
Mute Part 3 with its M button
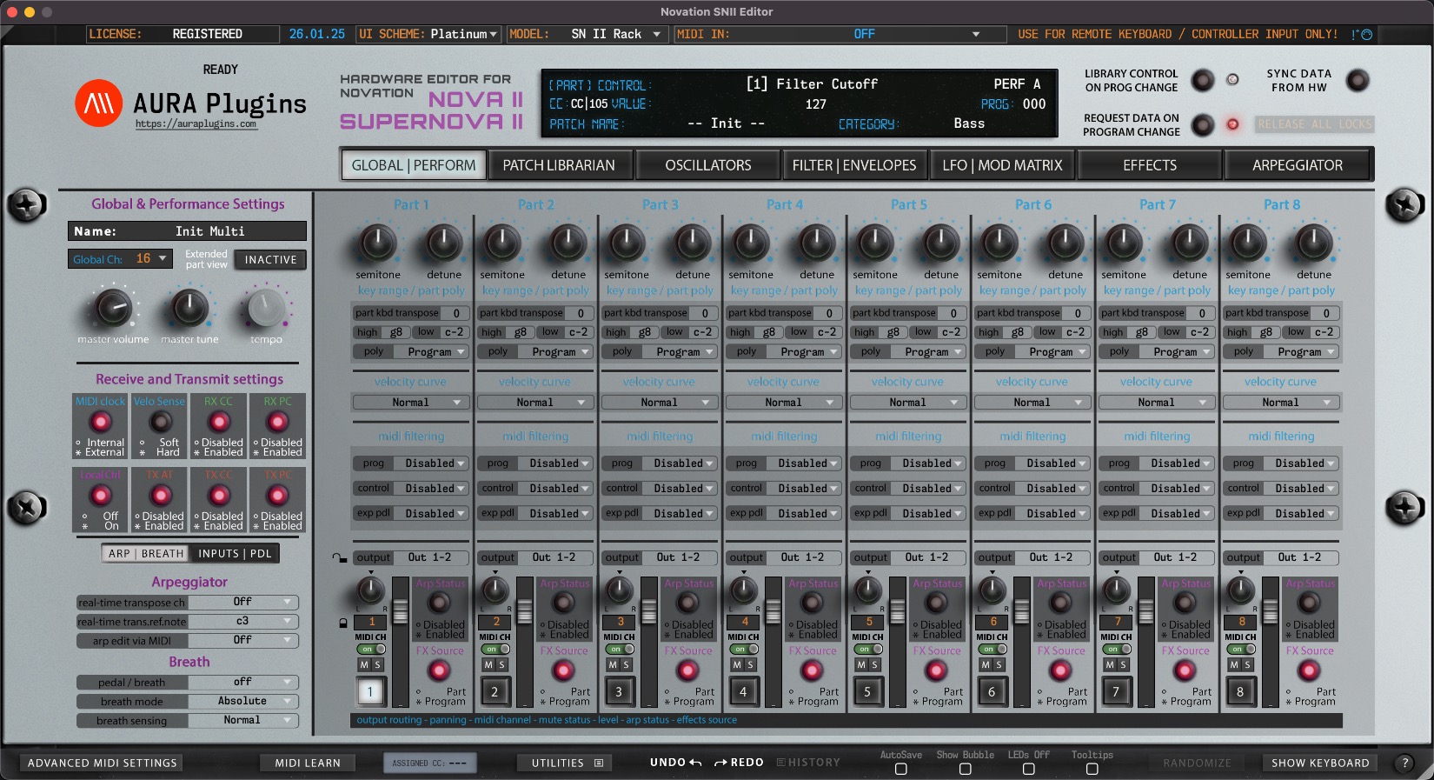[613, 664]
